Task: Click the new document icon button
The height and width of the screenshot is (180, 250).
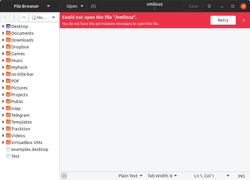Action: [x=93, y=6]
